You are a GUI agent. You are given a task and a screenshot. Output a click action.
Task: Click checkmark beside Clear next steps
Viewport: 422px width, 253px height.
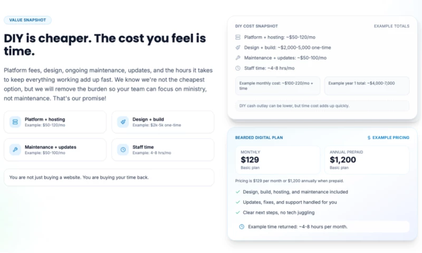click(238, 212)
